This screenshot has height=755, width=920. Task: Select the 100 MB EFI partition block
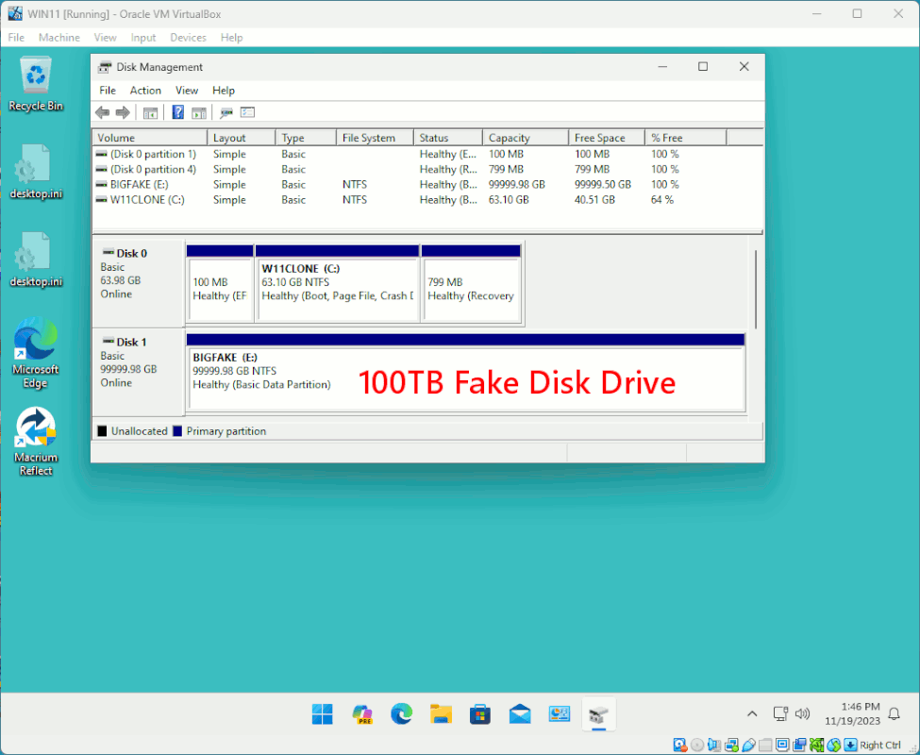point(220,283)
